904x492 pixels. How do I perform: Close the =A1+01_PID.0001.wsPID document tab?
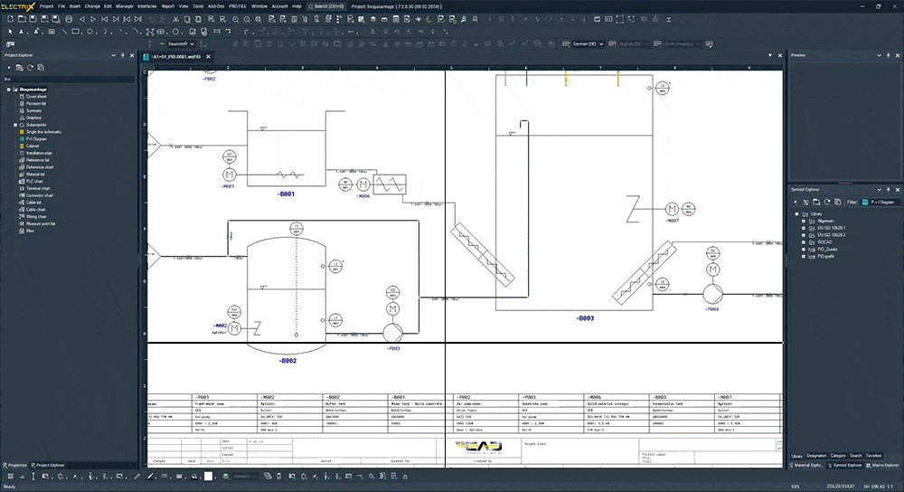(x=208, y=56)
